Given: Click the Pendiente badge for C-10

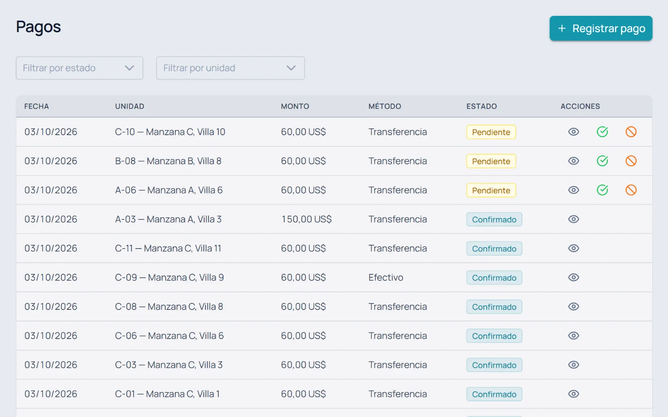Looking at the screenshot, I should (x=491, y=132).
